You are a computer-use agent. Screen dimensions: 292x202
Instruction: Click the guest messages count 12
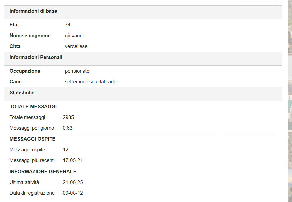66,150
